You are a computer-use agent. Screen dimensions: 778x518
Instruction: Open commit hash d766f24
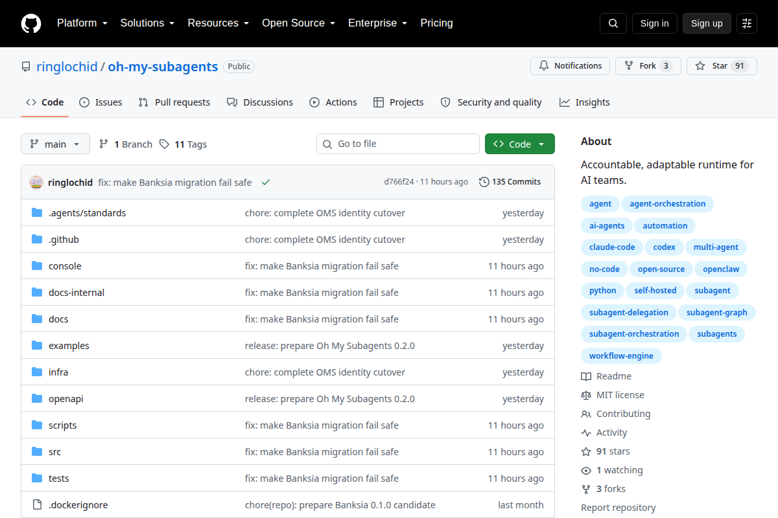point(399,182)
